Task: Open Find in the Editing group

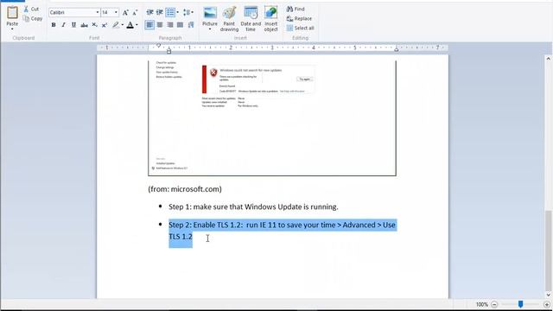Action: tap(296, 9)
